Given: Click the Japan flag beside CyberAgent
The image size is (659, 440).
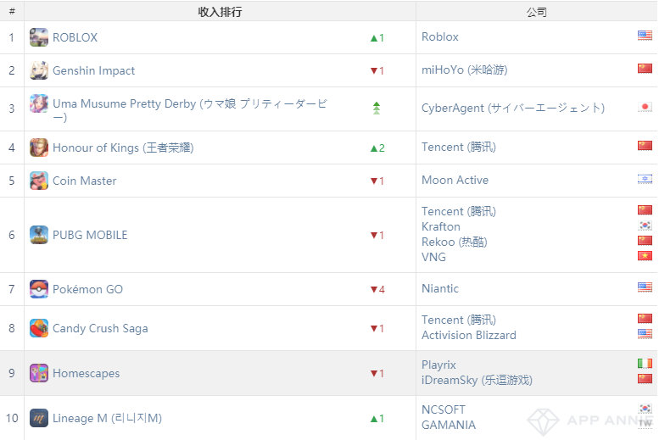Looking at the screenshot, I should [x=645, y=108].
